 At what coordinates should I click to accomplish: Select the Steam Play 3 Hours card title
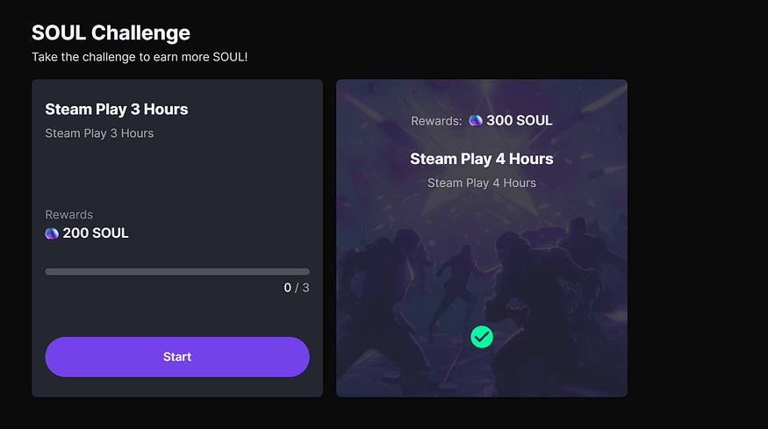pyautogui.click(x=117, y=109)
